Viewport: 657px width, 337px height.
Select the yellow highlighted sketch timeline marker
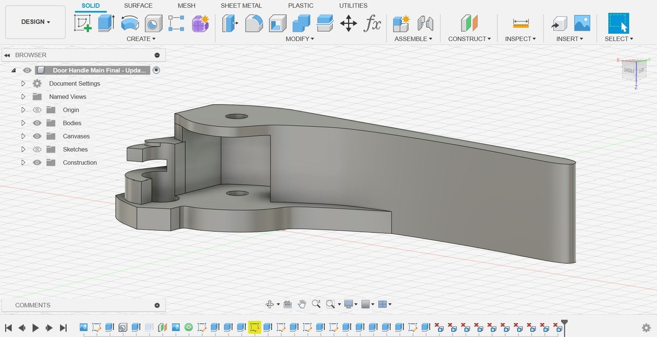tap(255, 327)
